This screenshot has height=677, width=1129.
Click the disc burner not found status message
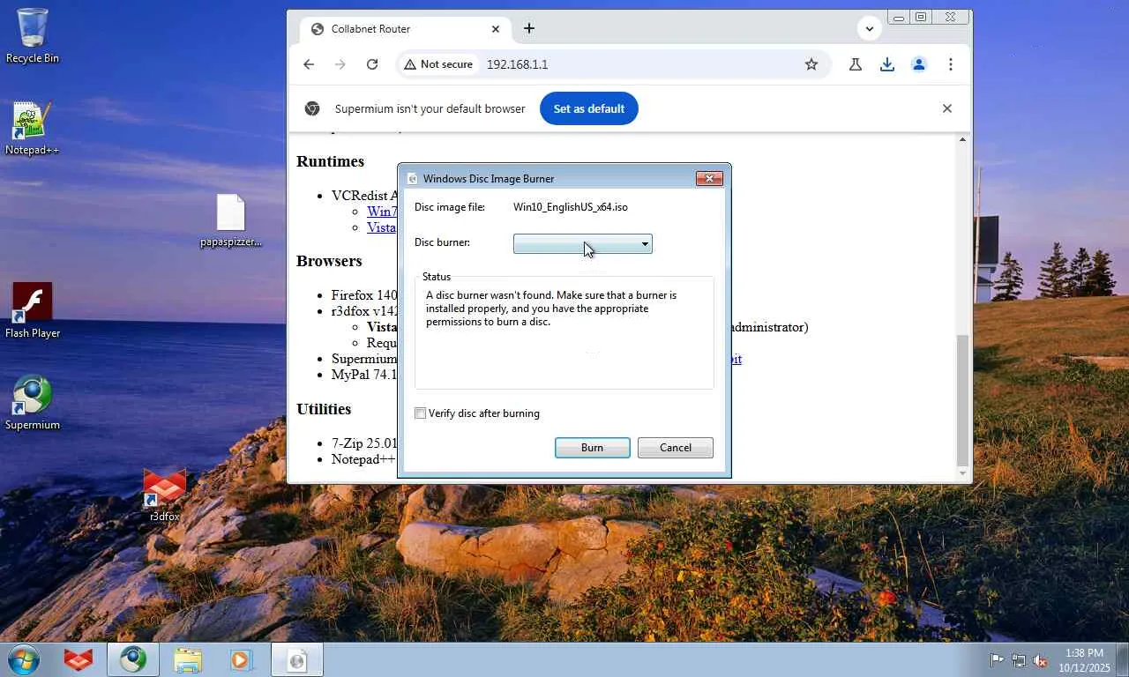click(551, 309)
